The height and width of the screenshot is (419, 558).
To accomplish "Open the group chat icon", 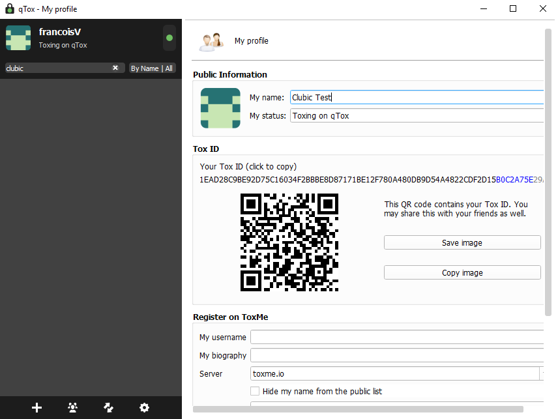I will [x=72, y=408].
